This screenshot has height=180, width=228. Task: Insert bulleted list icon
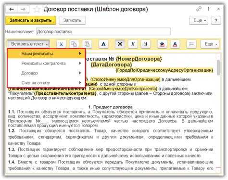point(191,44)
